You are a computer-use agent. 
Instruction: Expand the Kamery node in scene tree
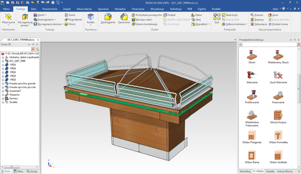[3, 98]
